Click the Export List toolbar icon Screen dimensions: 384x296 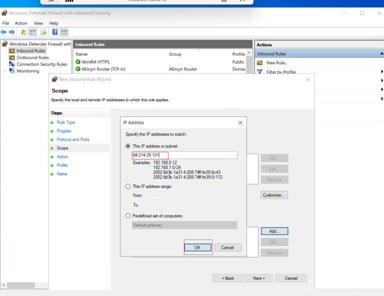[43, 32]
